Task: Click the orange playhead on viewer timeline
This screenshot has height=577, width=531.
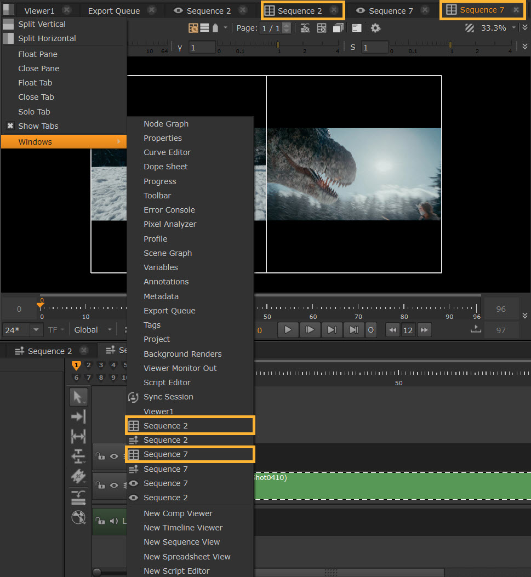Action: click(x=41, y=305)
